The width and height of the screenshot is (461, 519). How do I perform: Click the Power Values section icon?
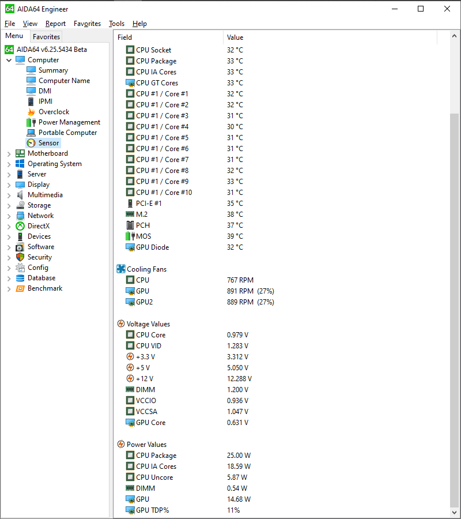[121, 444]
